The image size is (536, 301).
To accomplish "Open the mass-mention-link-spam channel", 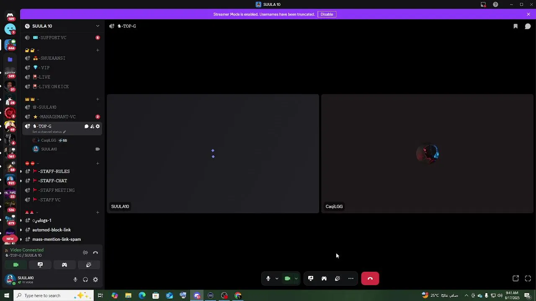I will pos(62,240).
